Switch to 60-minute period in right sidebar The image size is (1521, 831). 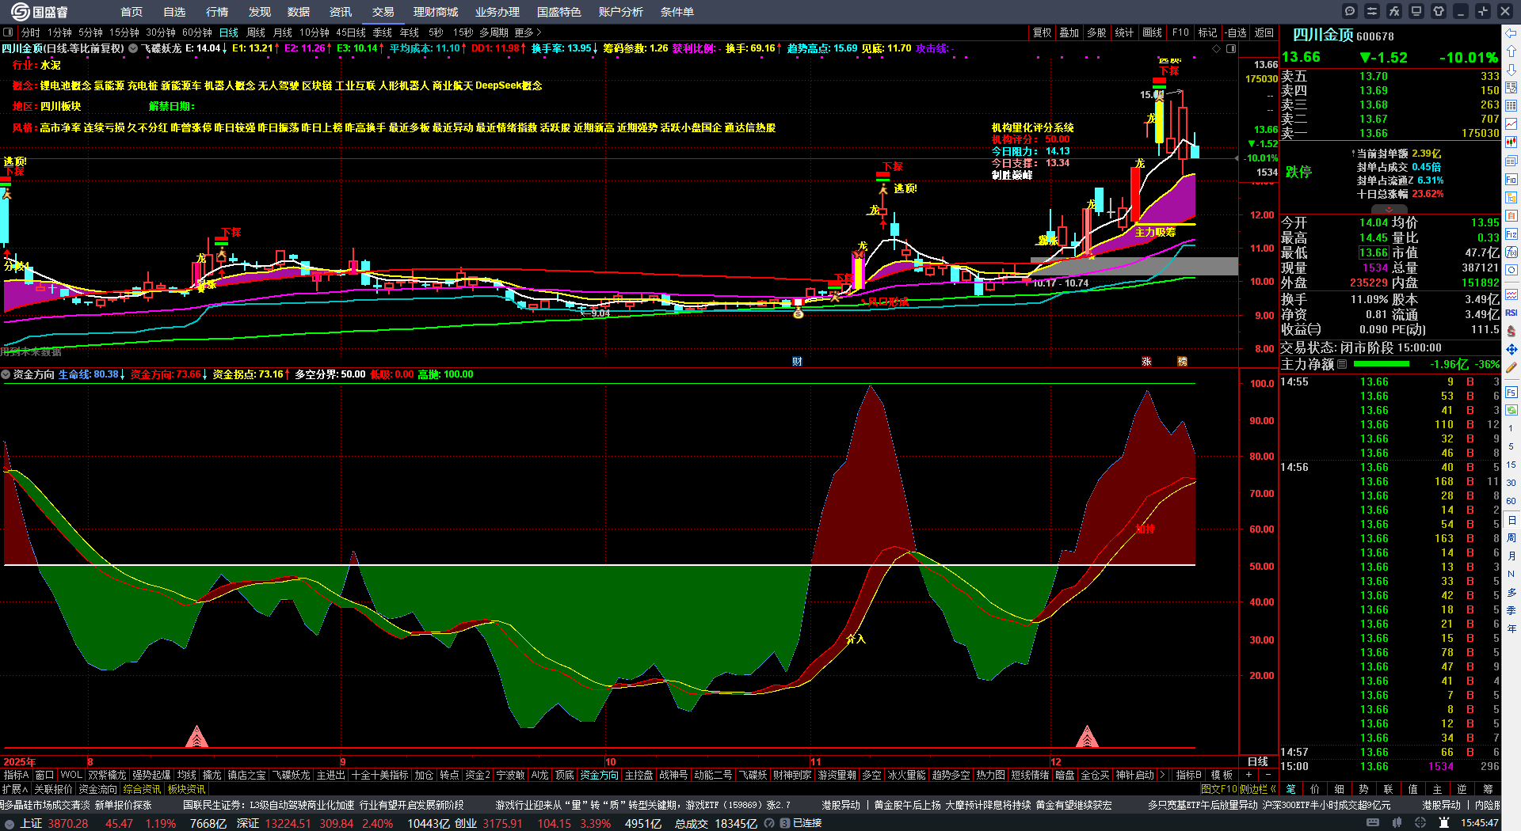[1511, 501]
